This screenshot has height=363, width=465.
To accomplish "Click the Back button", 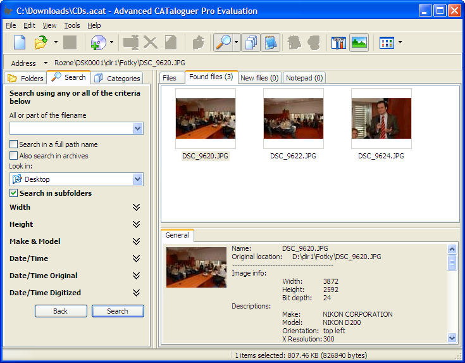I will click(x=61, y=311).
